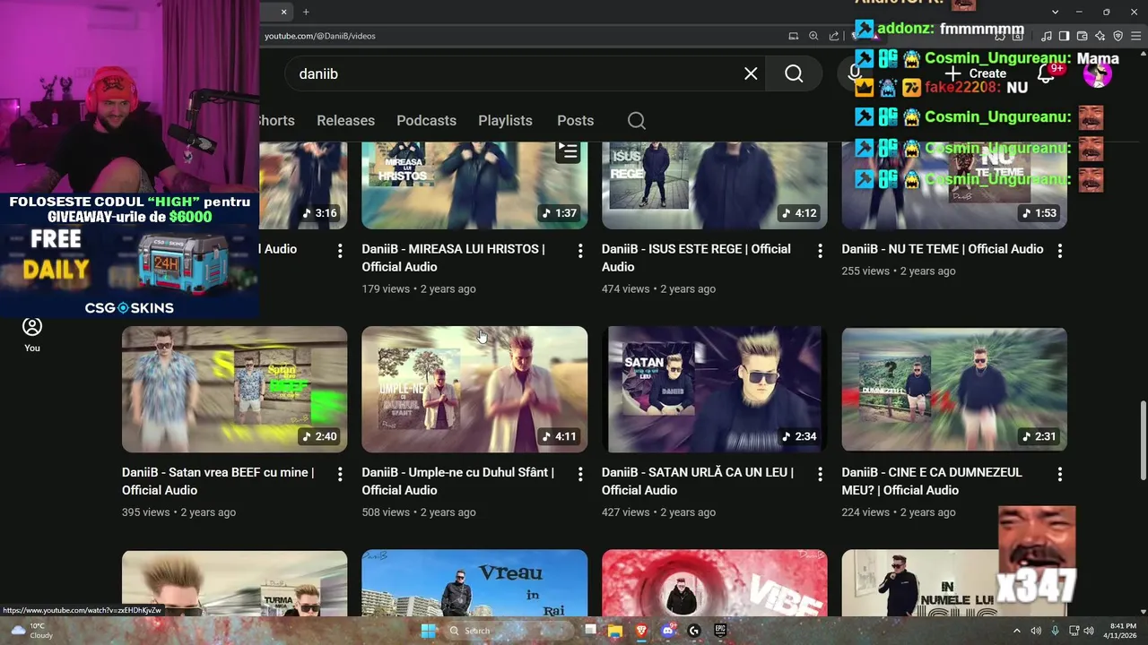Open the Brave browser hamburger menu

pyautogui.click(x=1136, y=36)
